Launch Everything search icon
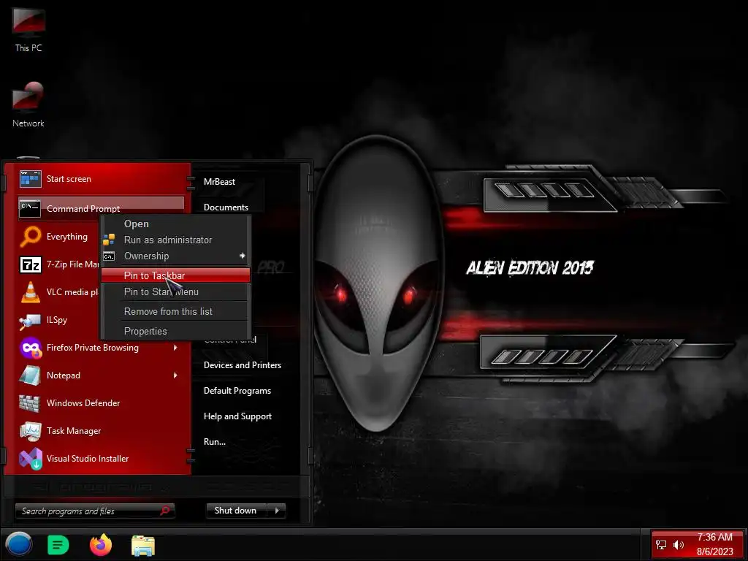Viewport: 748px width, 561px height. click(x=31, y=236)
